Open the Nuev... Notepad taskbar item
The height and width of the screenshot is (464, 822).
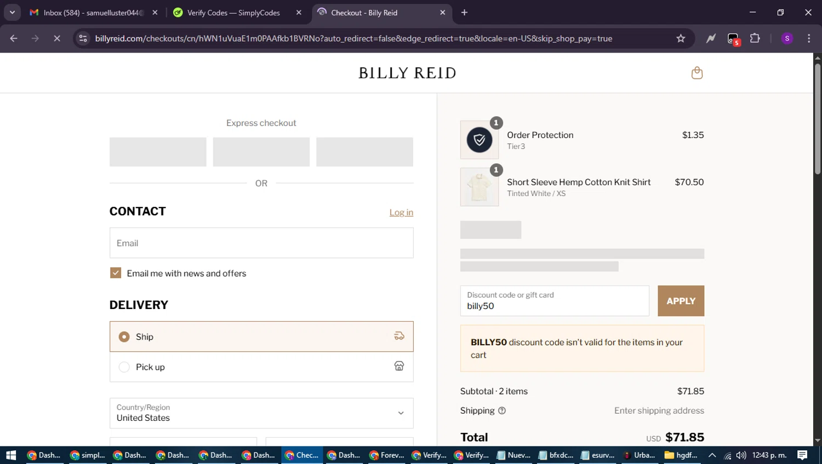513,455
